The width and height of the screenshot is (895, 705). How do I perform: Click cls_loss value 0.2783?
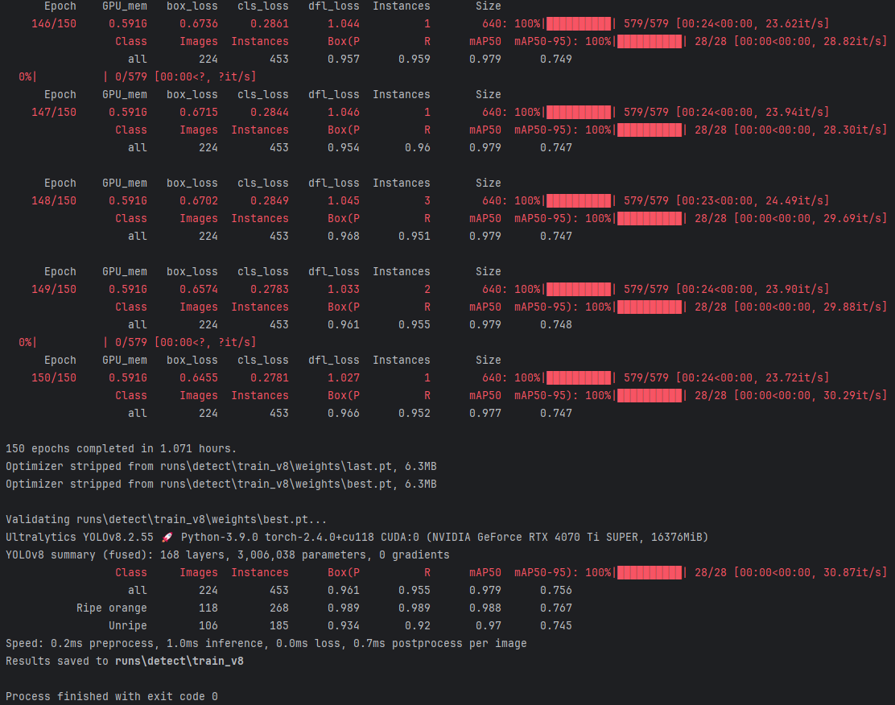pos(270,290)
